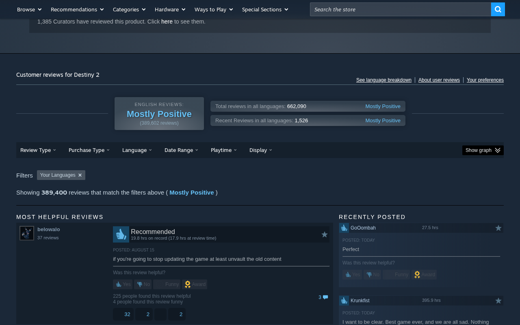Expand the Date Range filter
The width and height of the screenshot is (520, 325).
(x=181, y=150)
